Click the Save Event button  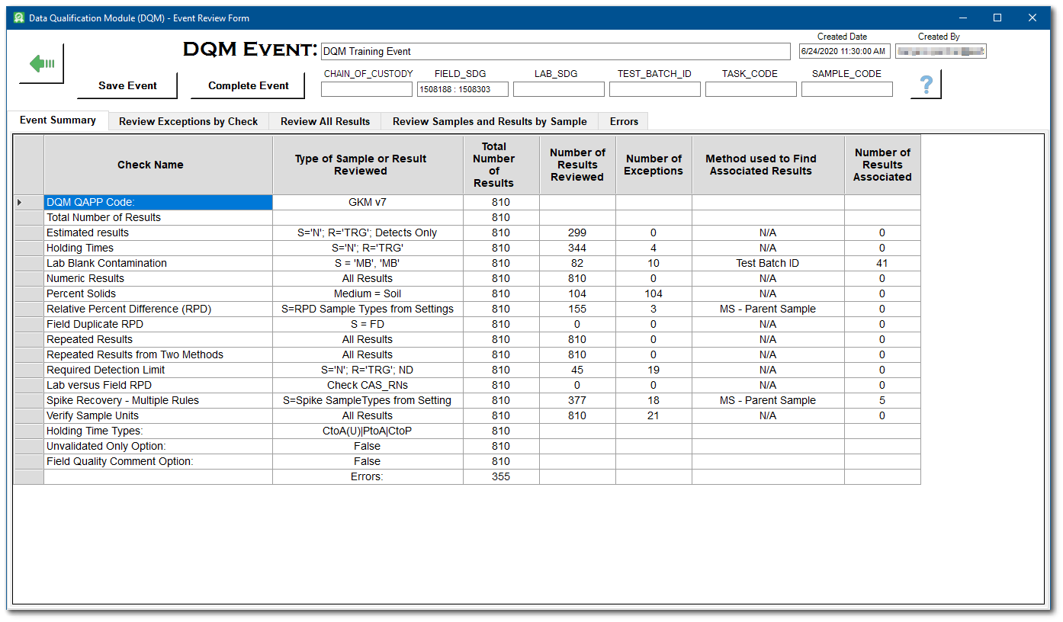tap(127, 85)
